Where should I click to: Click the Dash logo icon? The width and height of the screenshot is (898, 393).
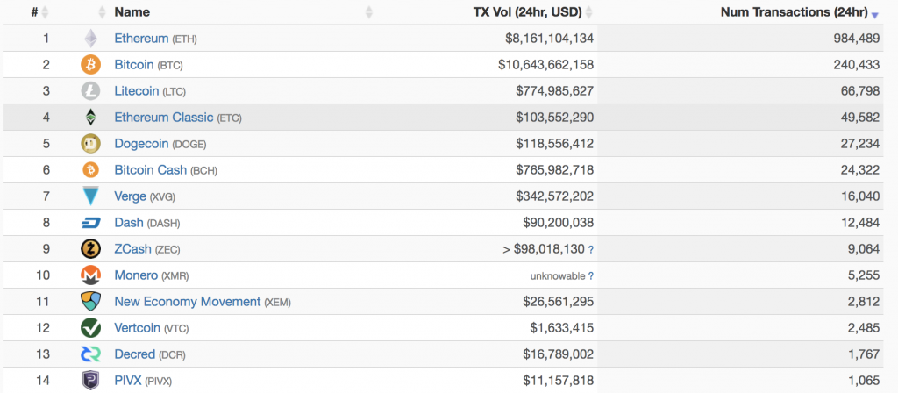pos(90,223)
